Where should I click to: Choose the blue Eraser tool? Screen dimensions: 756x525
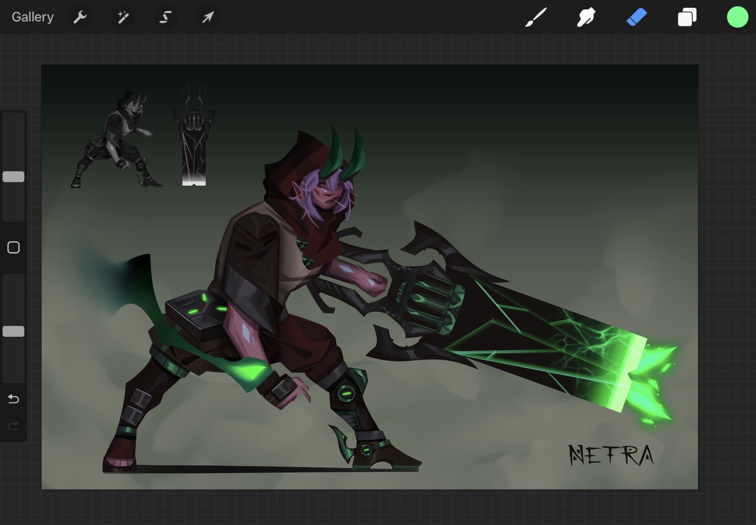[636, 17]
